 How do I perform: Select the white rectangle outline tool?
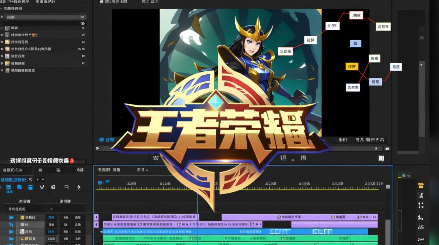67,187
